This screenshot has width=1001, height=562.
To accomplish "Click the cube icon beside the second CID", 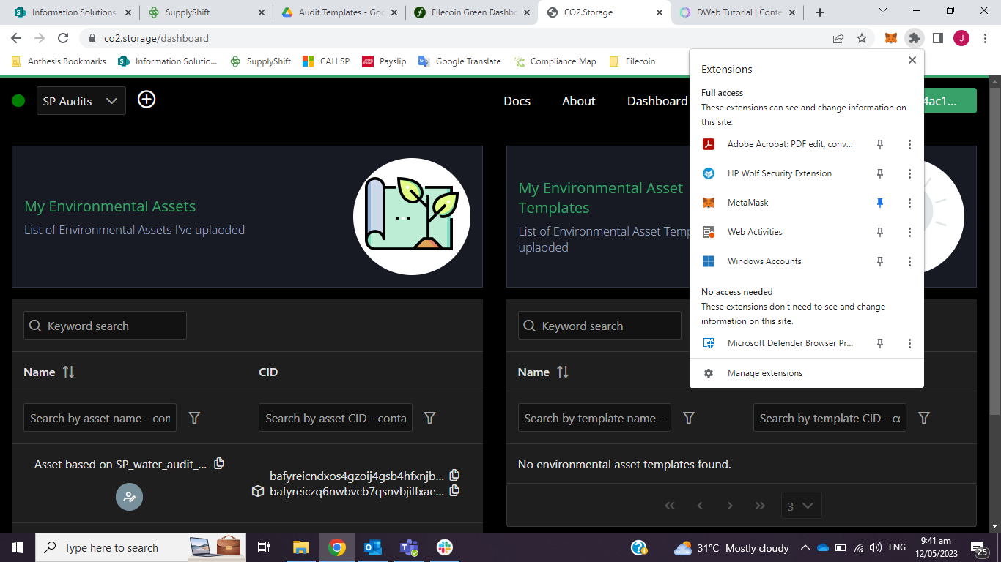I will [257, 491].
